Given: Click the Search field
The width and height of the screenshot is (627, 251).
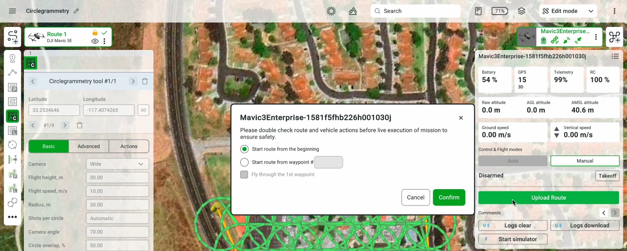Looking at the screenshot, I should (x=416, y=11).
